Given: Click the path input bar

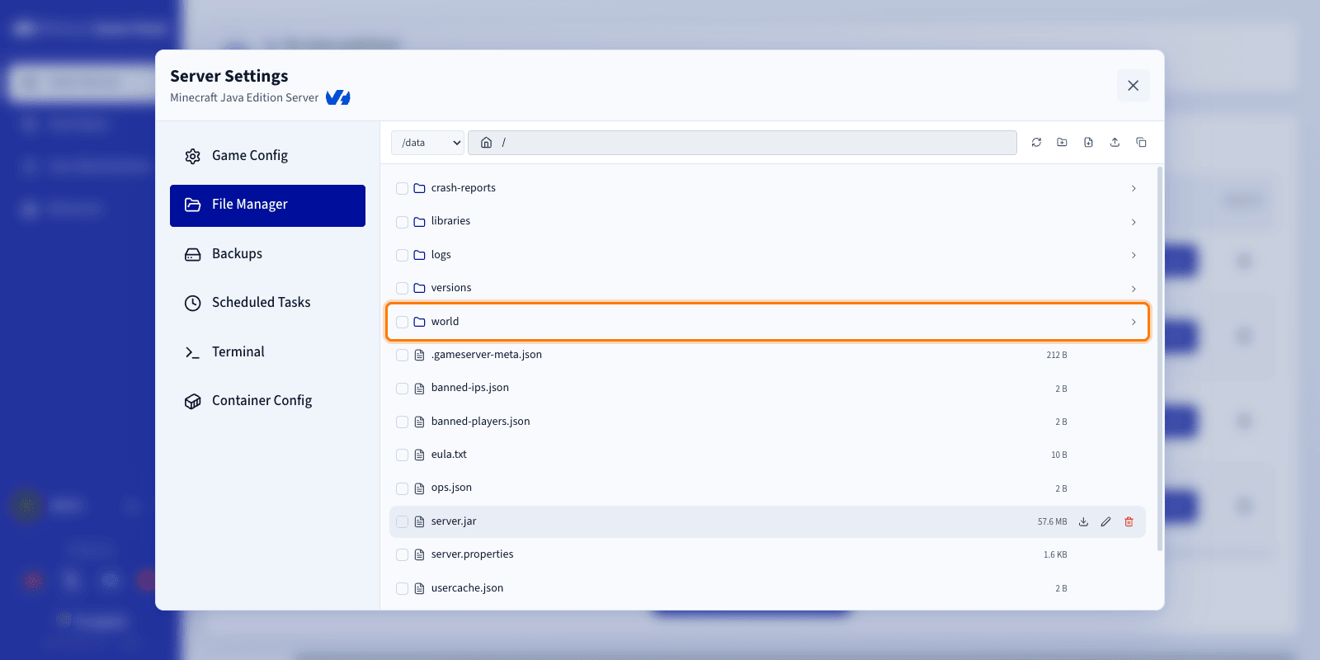Looking at the screenshot, I should click(x=742, y=143).
